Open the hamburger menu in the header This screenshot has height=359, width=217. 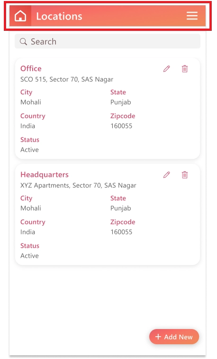tap(192, 16)
